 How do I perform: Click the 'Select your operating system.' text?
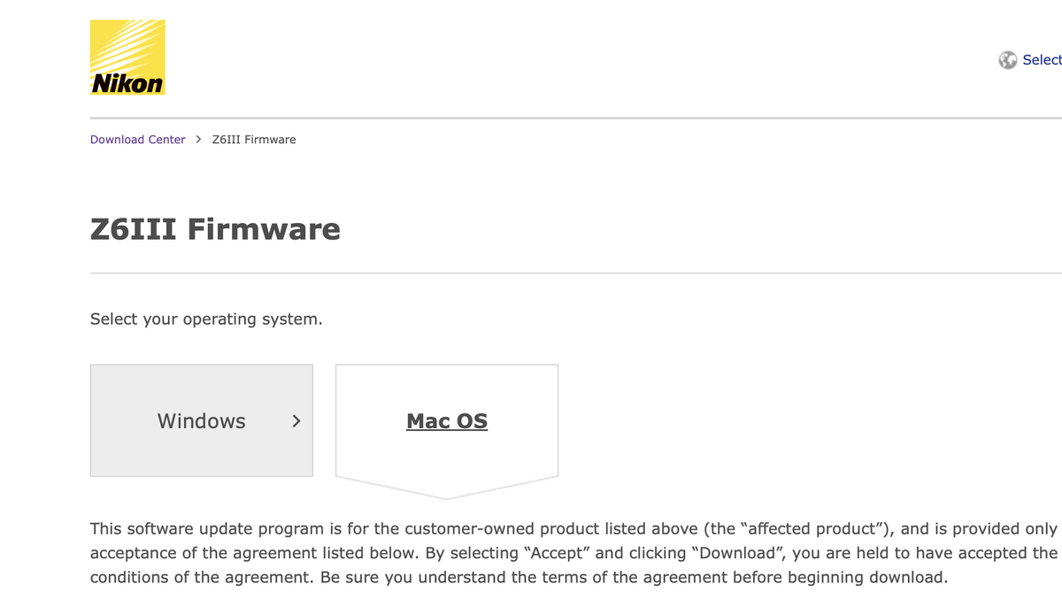tap(206, 319)
